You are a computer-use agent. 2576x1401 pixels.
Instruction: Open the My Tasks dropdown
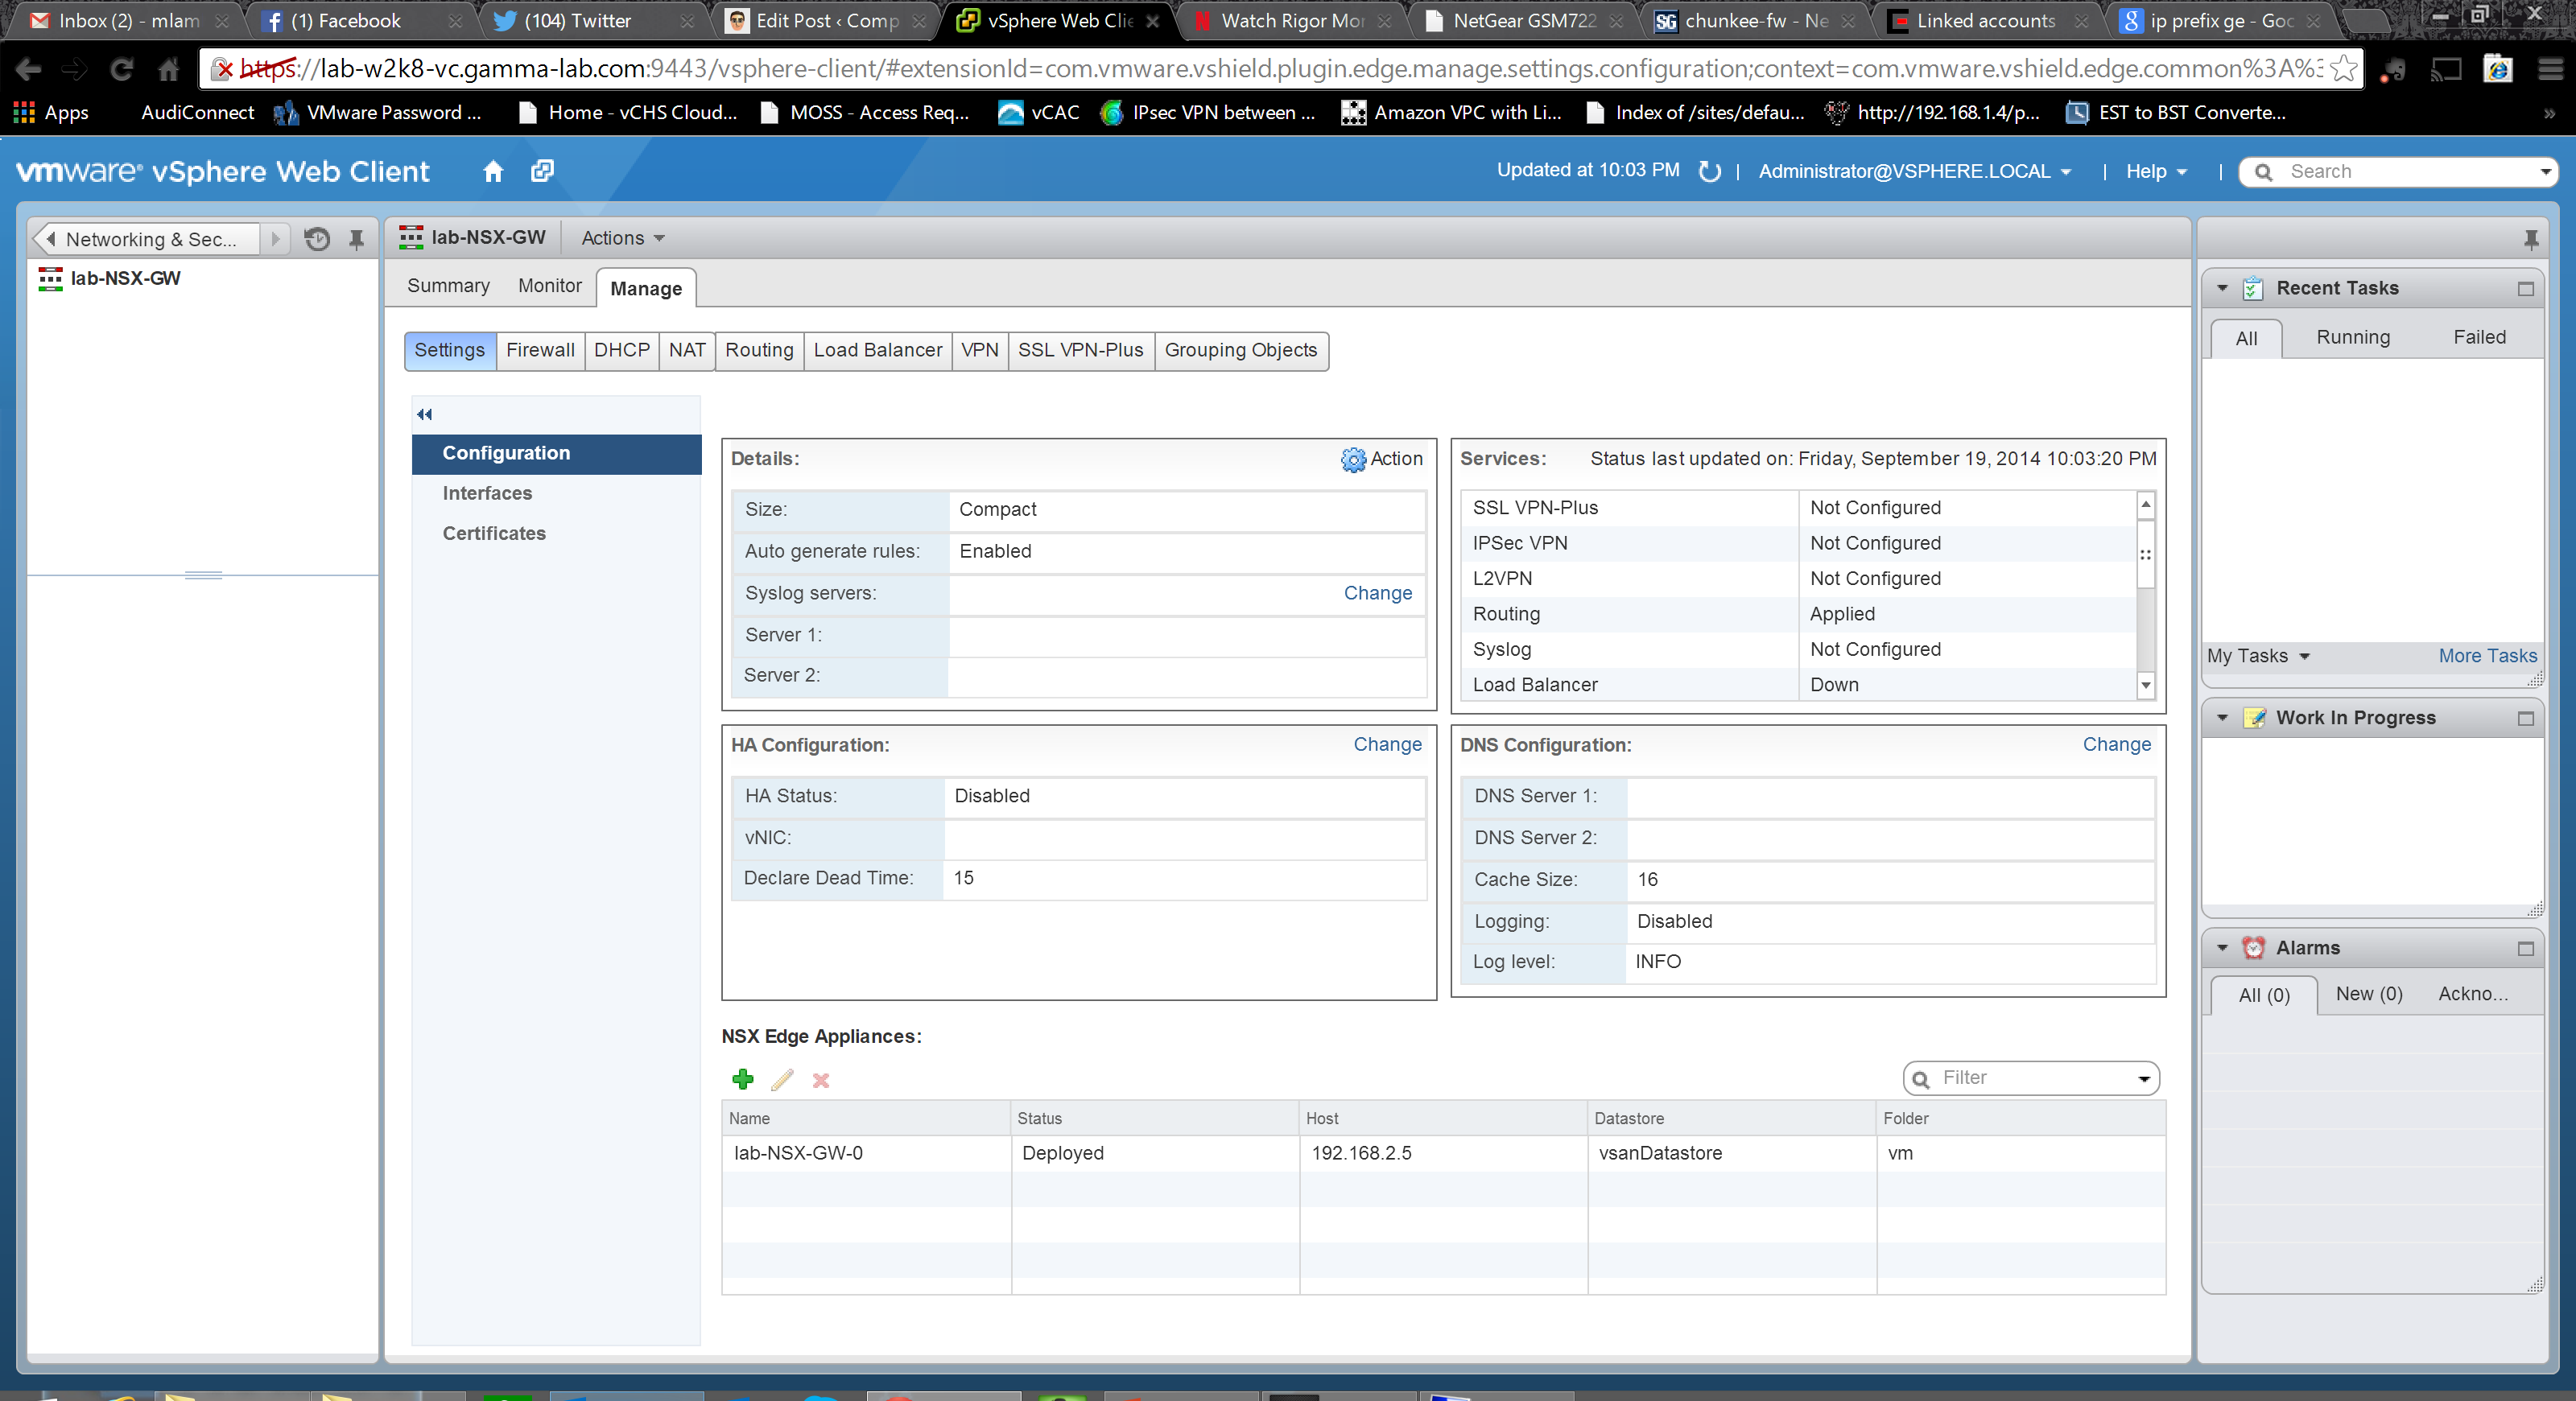click(2258, 656)
